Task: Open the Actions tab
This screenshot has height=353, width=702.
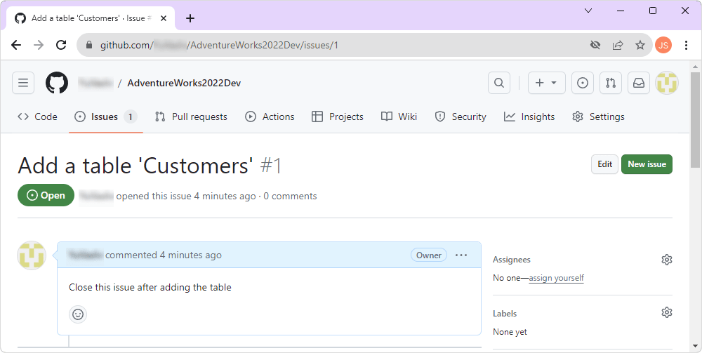Action: 270,116
